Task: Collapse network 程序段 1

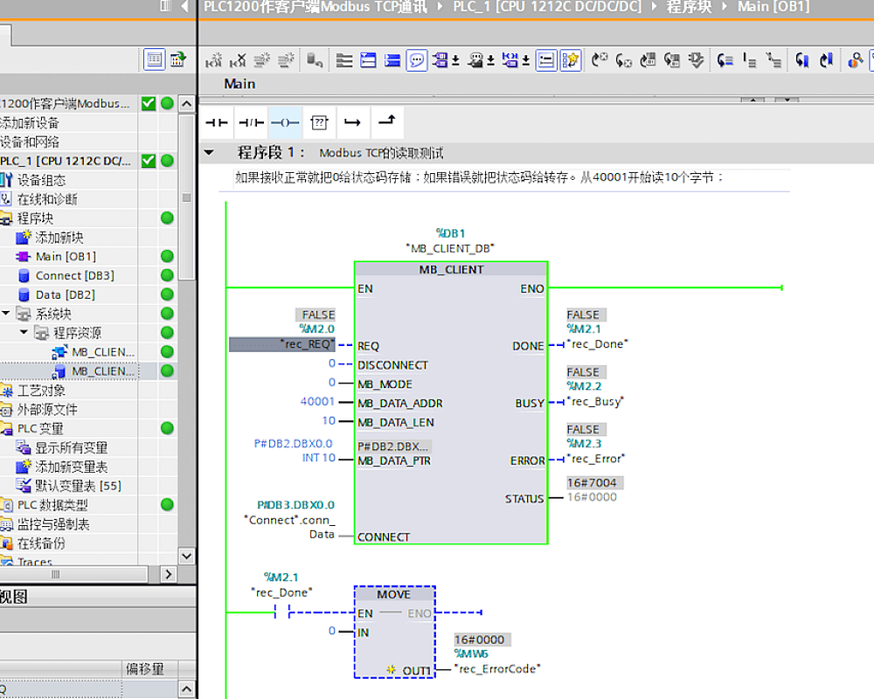Action: click(208, 152)
